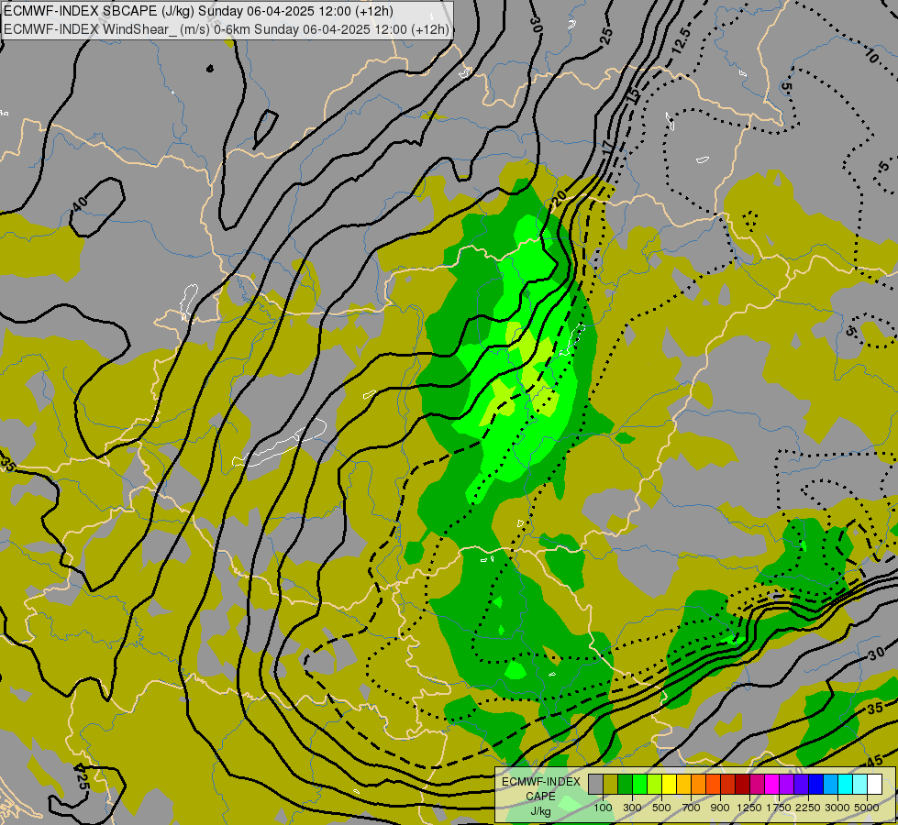Click the 15 wind shear contour label
The image size is (898, 825).
pyautogui.click(x=632, y=95)
